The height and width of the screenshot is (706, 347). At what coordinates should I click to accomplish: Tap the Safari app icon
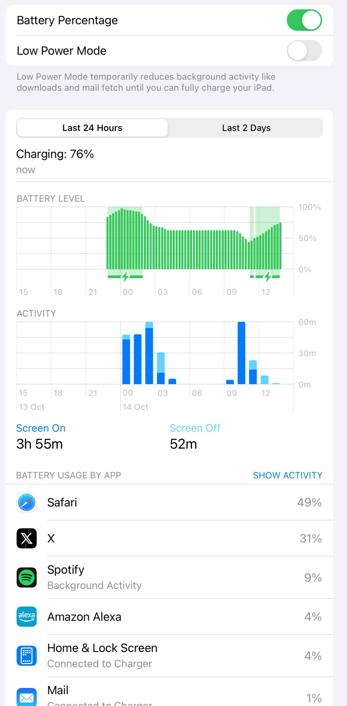pos(26,502)
